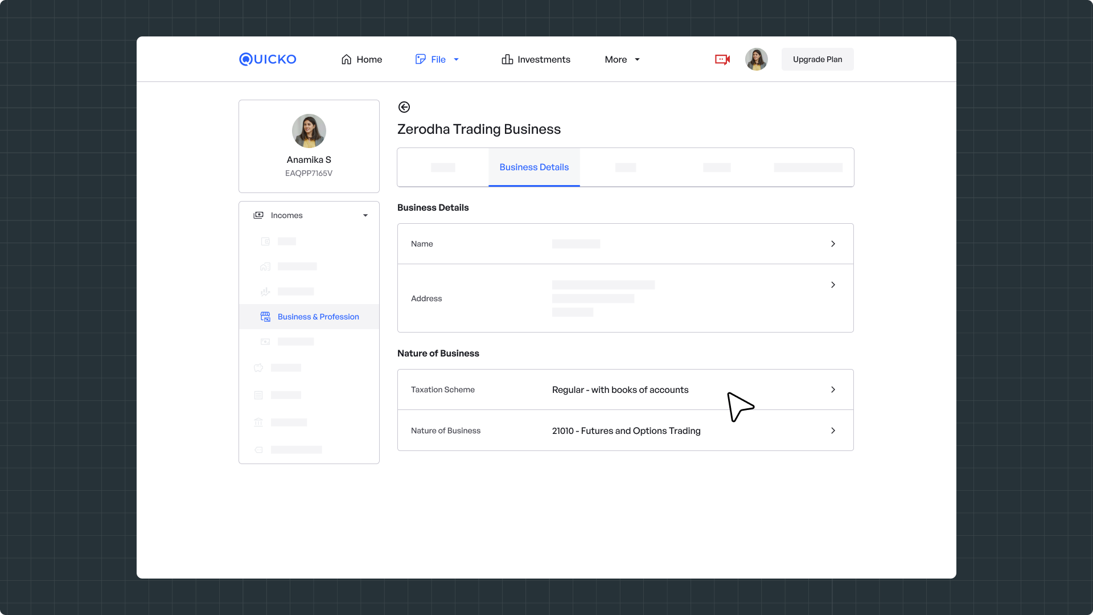Click the Home house icon
Image resolution: width=1093 pixels, height=615 pixels.
[346, 59]
